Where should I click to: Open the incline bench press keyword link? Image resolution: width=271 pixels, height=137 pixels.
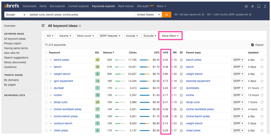66,116
